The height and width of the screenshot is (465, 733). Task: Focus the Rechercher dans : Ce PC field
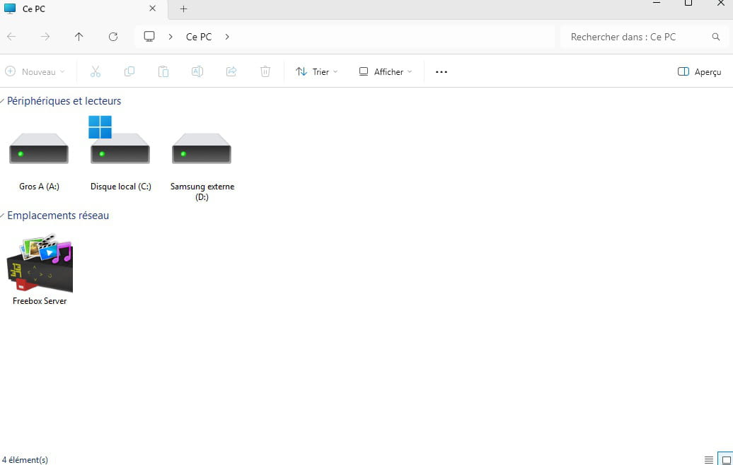644,37
